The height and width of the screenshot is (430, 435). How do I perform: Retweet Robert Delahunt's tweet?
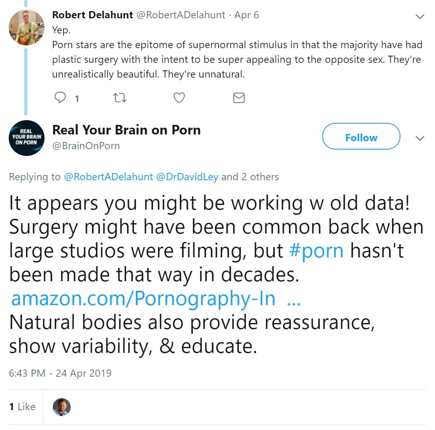pyautogui.click(x=120, y=97)
